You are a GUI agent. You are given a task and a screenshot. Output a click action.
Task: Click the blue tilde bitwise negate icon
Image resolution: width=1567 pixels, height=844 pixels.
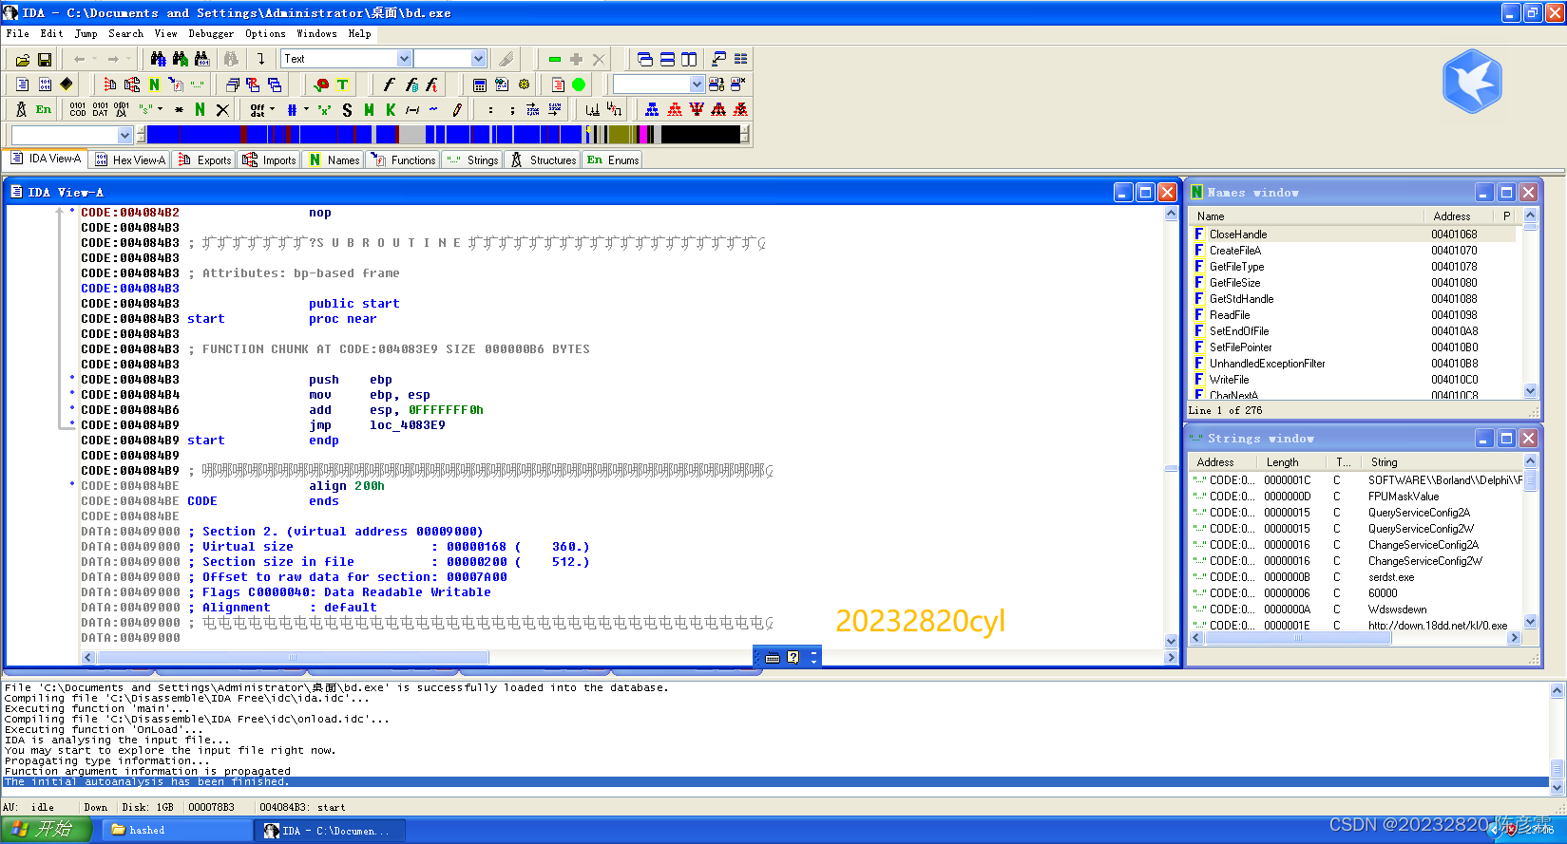[x=433, y=110]
